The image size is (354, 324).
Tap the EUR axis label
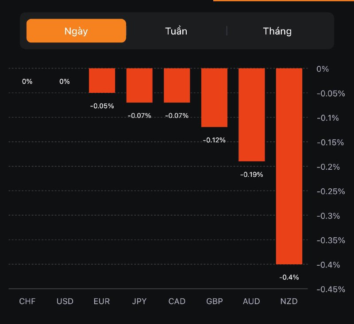click(x=102, y=301)
